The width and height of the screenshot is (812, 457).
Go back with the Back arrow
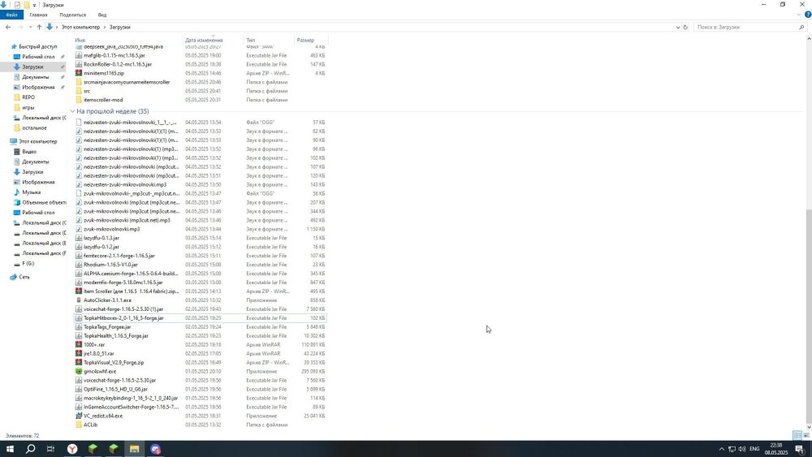point(8,27)
